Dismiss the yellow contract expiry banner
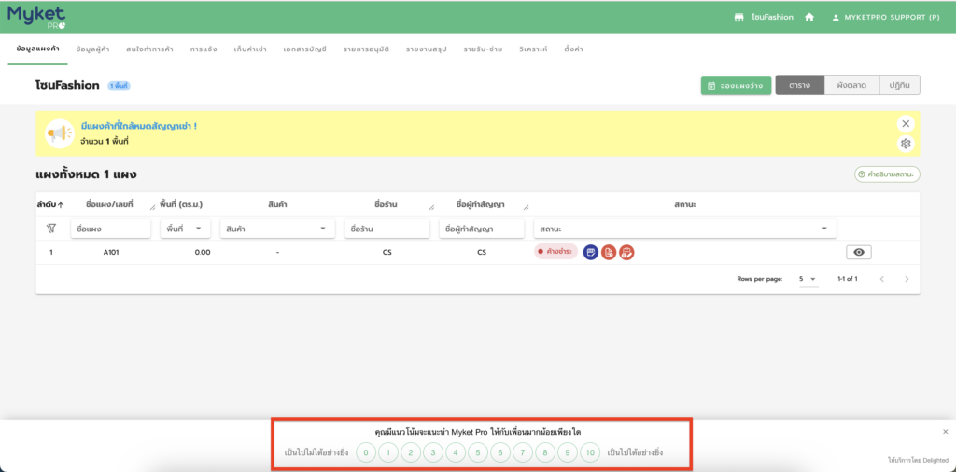 (905, 123)
